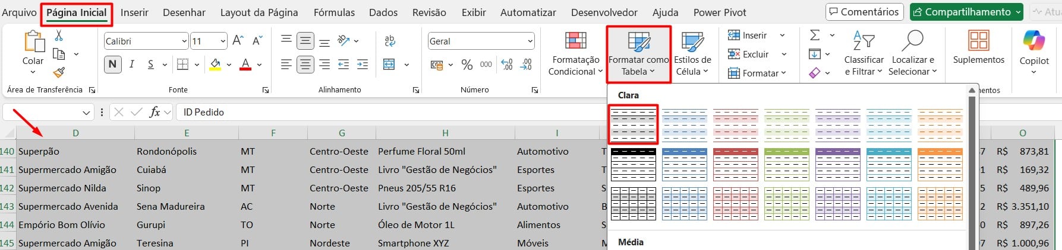Open Formatação Condicional menu

pyautogui.click(x=574, y=55)
